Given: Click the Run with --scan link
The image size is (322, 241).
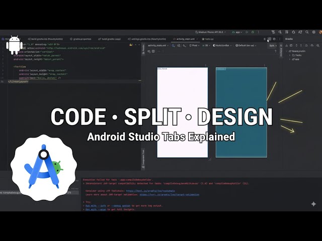Looking at the screenshot, I should click(96, 209).
